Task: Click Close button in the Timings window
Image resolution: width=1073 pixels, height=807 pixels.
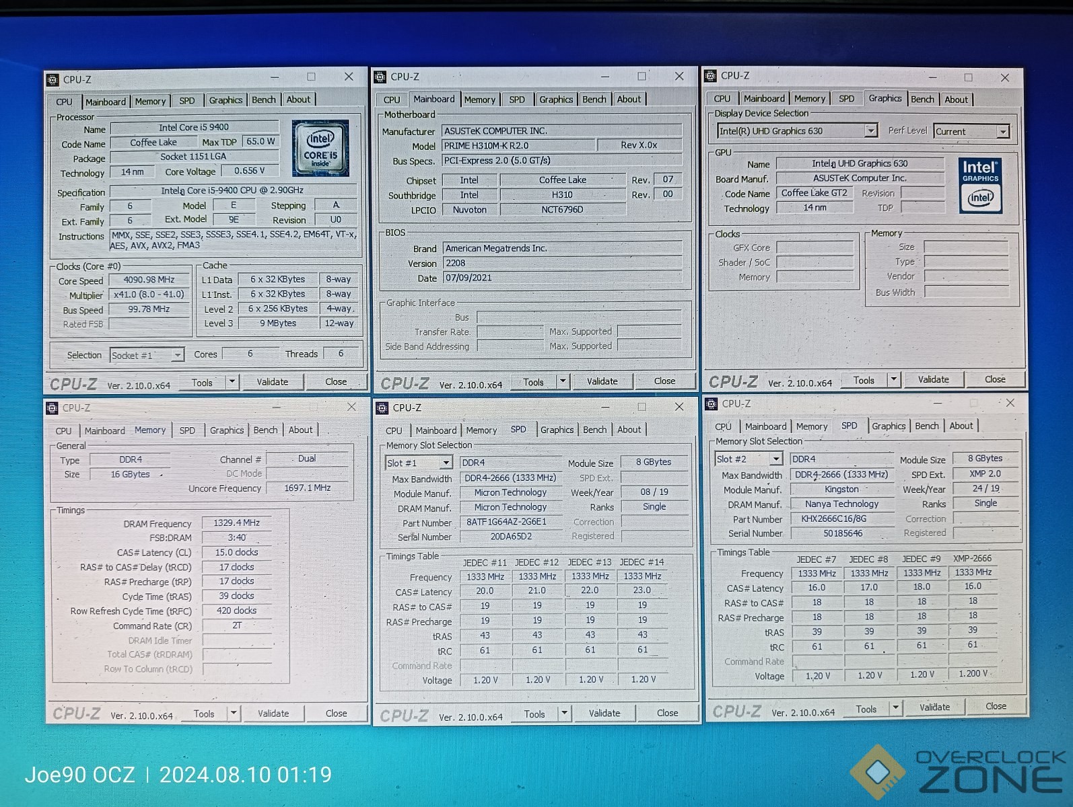Action: click(337, 714)
